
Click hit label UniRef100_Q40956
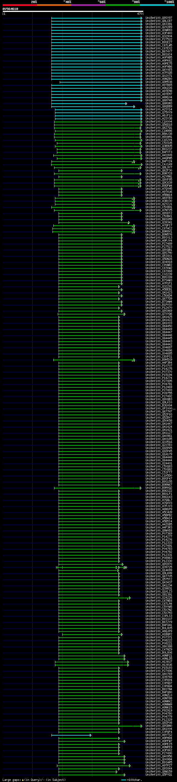(159, 756)
